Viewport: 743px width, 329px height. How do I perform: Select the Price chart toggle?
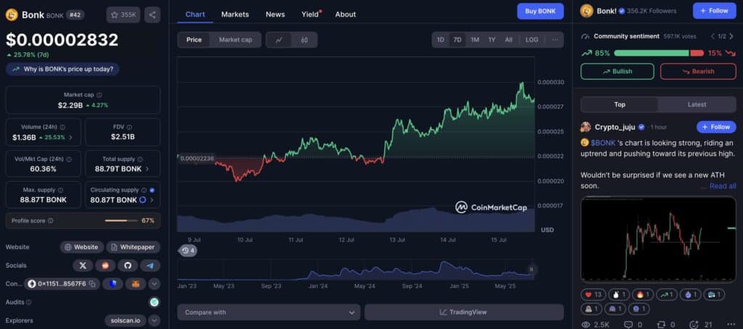[x=194, y=41]
